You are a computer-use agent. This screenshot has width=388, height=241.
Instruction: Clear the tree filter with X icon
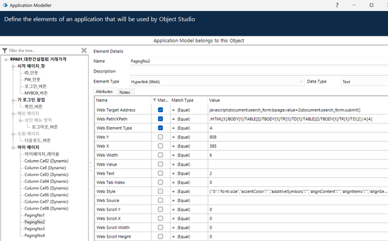coord(84,50)
